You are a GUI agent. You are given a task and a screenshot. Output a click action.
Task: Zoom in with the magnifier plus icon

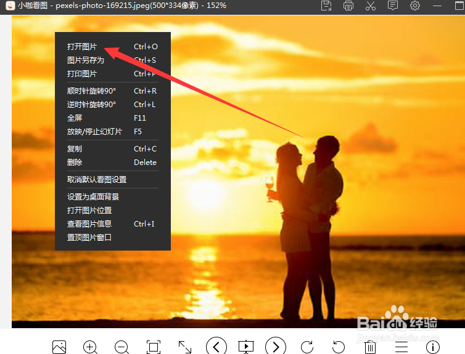pos(91,347)
